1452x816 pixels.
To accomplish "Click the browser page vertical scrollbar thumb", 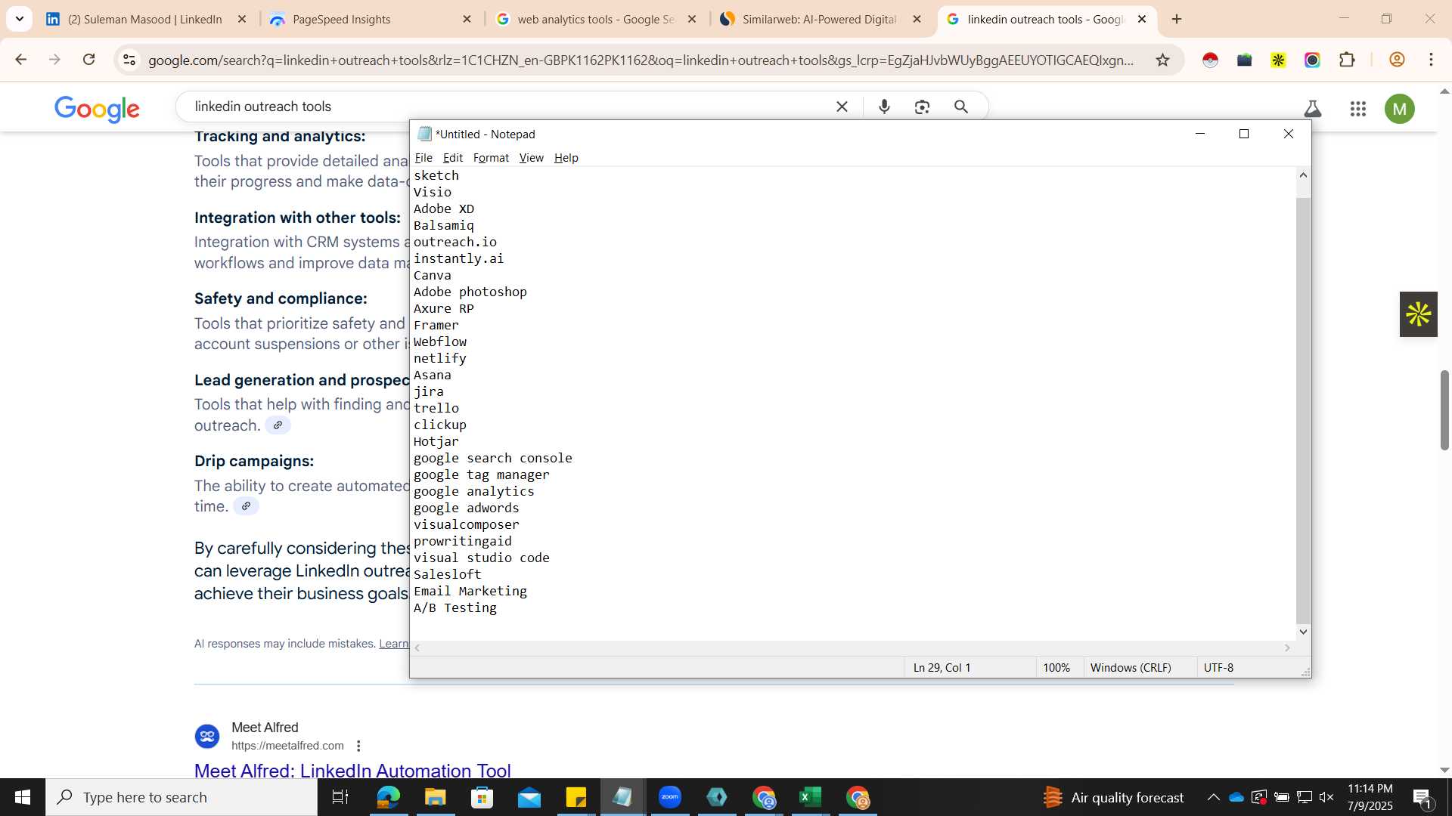I will point(1444,410).
